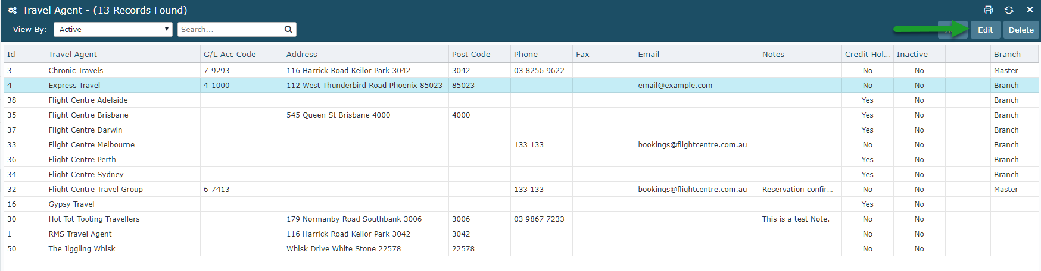Sort by Branch column header
The height and width of the screenshot is (271, 1041).
(1014, 54)
